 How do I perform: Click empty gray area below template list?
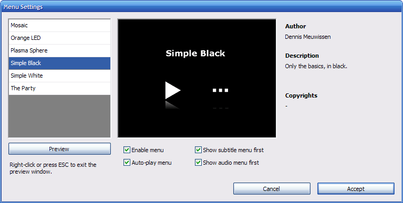tap(59, 116)
